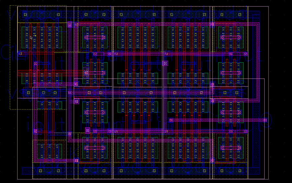Select the via at the right end of the lower horizontal bus
This screenshot has height=183, width=292.
tap(246, 132)
